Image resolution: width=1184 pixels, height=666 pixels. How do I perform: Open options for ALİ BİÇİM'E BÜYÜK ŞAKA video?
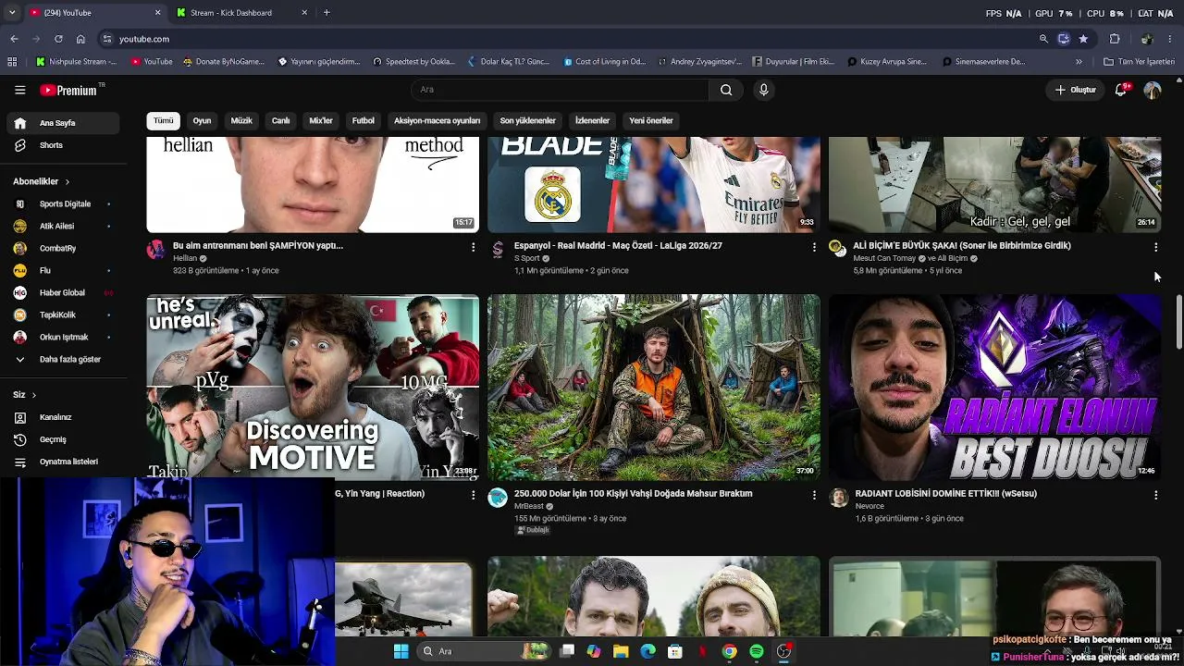point(1155,247)
